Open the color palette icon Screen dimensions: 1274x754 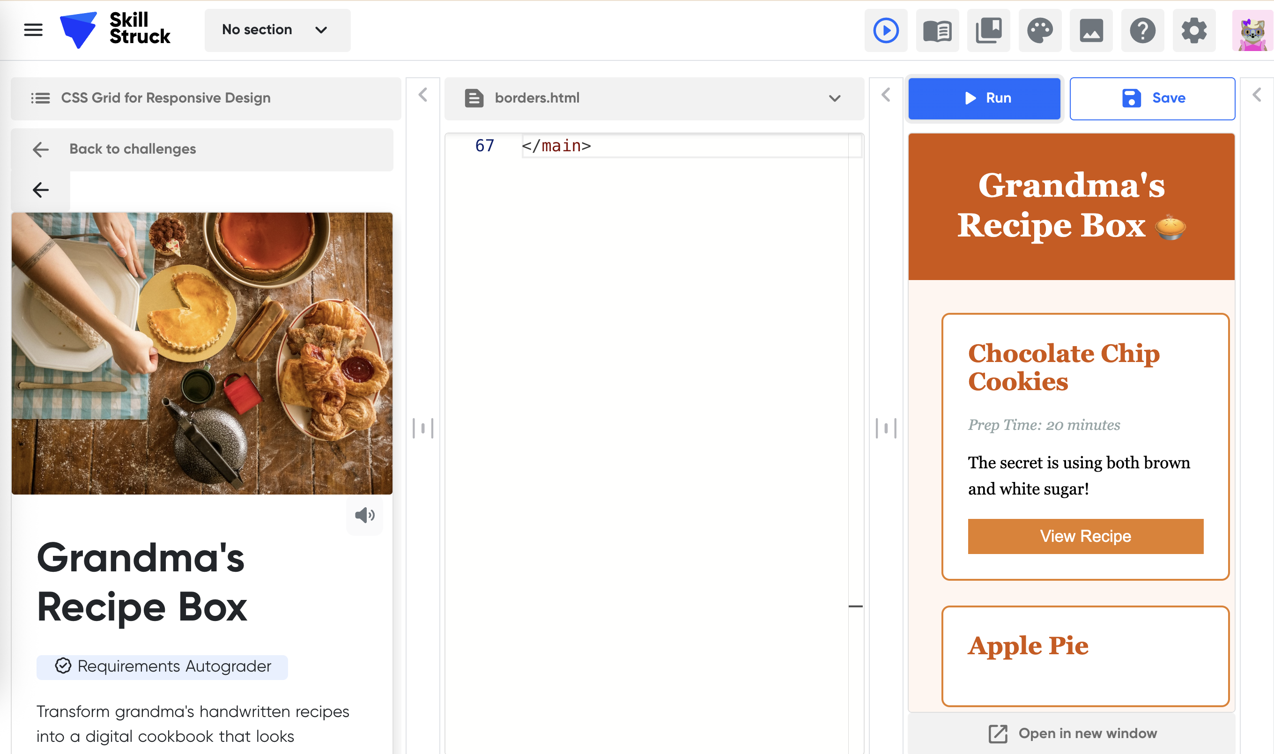(1040, 30)
